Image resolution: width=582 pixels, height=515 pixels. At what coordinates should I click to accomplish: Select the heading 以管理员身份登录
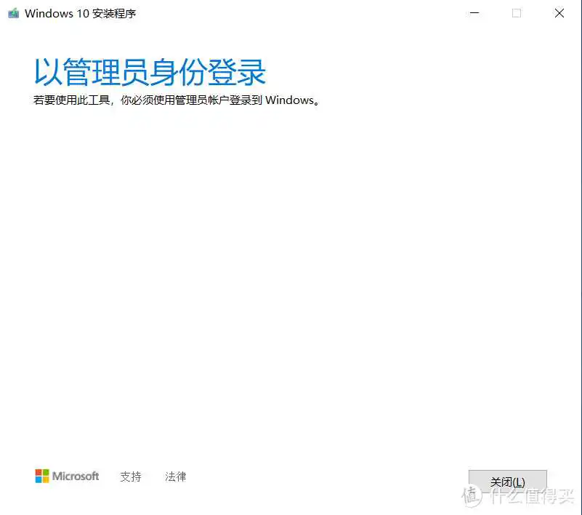(x=150, y=72)
